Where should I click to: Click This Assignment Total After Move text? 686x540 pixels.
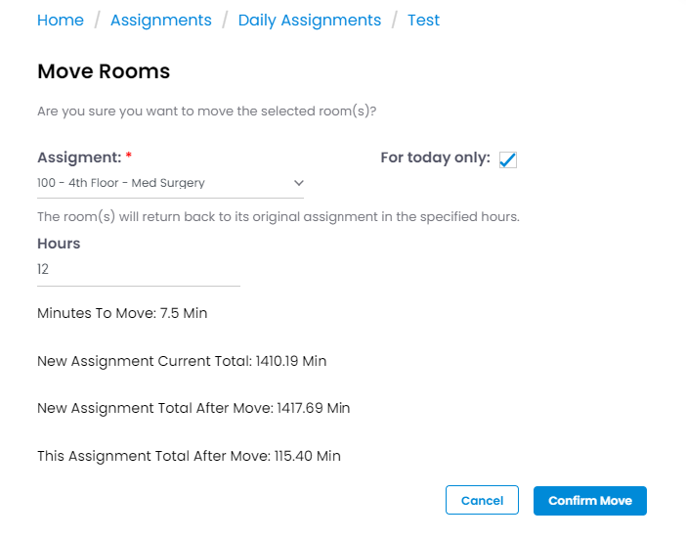pos(189,456)
